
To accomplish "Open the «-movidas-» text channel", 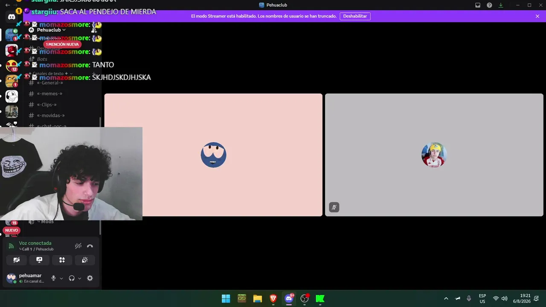I will pyautogui.click(x=51, y=116).
